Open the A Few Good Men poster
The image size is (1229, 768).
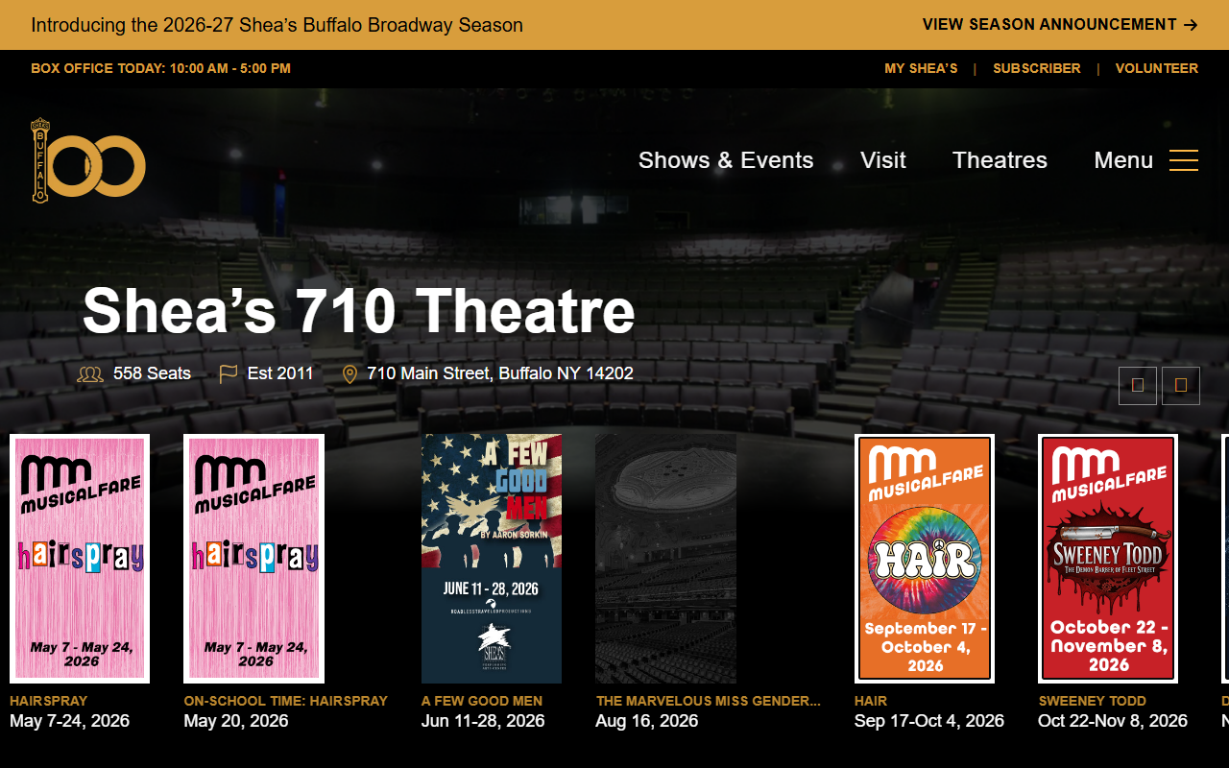click(492, 559)
